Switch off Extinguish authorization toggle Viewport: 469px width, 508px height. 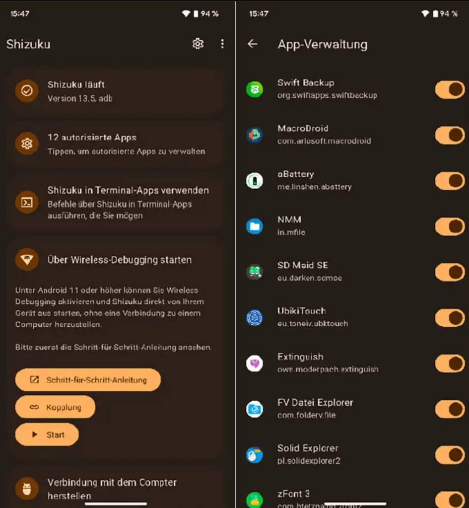coord(450,363)
